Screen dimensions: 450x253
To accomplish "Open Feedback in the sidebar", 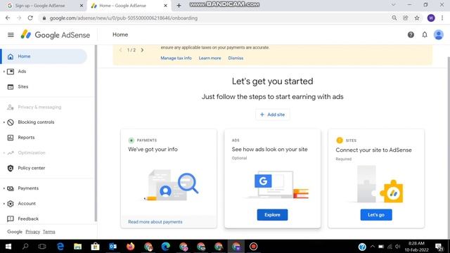I will click(28, 219).
